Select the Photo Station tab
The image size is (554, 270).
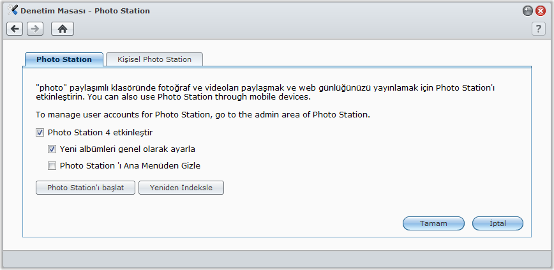[x=64, y=59]
